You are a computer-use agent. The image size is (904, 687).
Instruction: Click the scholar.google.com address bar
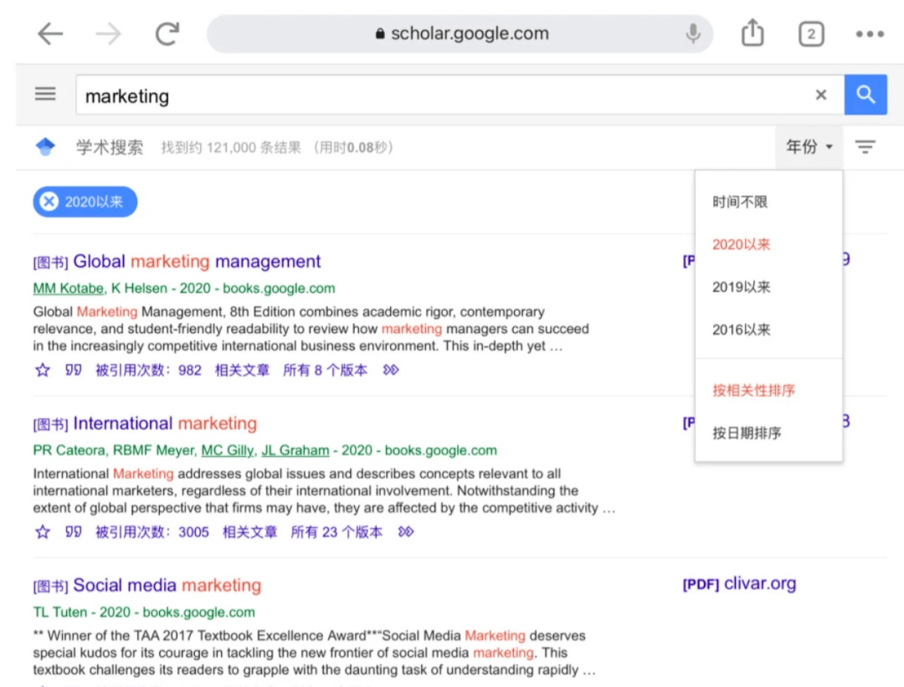pos(460,34)
